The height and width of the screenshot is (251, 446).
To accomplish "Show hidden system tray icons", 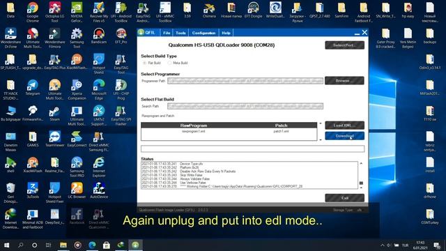I will pyautogui.click(x=383, y=245).
